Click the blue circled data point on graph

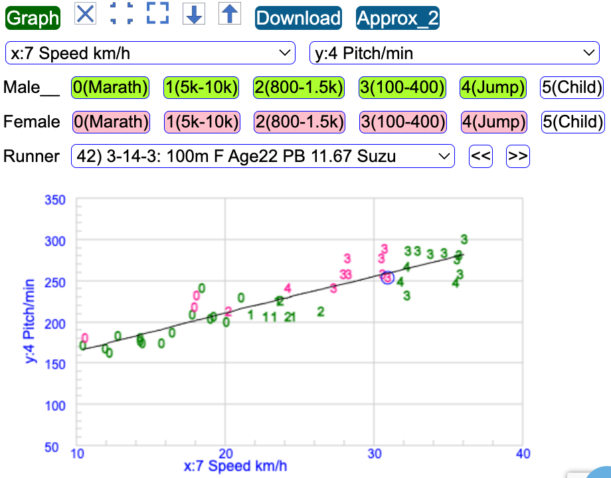click(x=387, y=278)
